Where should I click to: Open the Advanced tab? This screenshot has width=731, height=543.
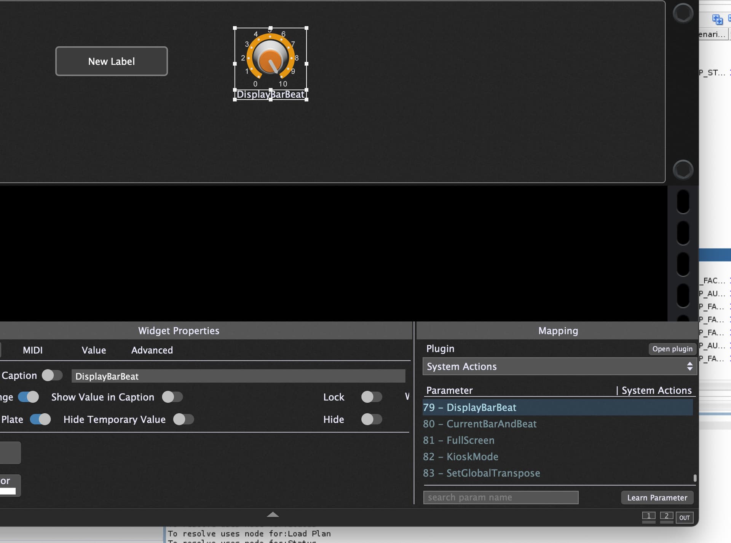(x=152, y=350)
